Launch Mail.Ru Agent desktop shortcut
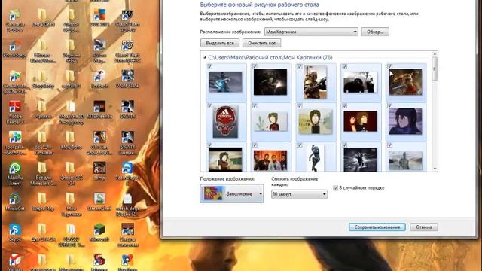 tap(15, 174)
